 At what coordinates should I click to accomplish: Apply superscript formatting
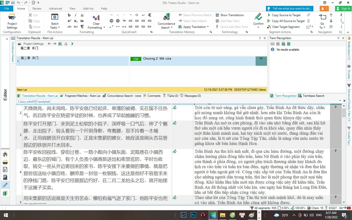coord(69,21)
